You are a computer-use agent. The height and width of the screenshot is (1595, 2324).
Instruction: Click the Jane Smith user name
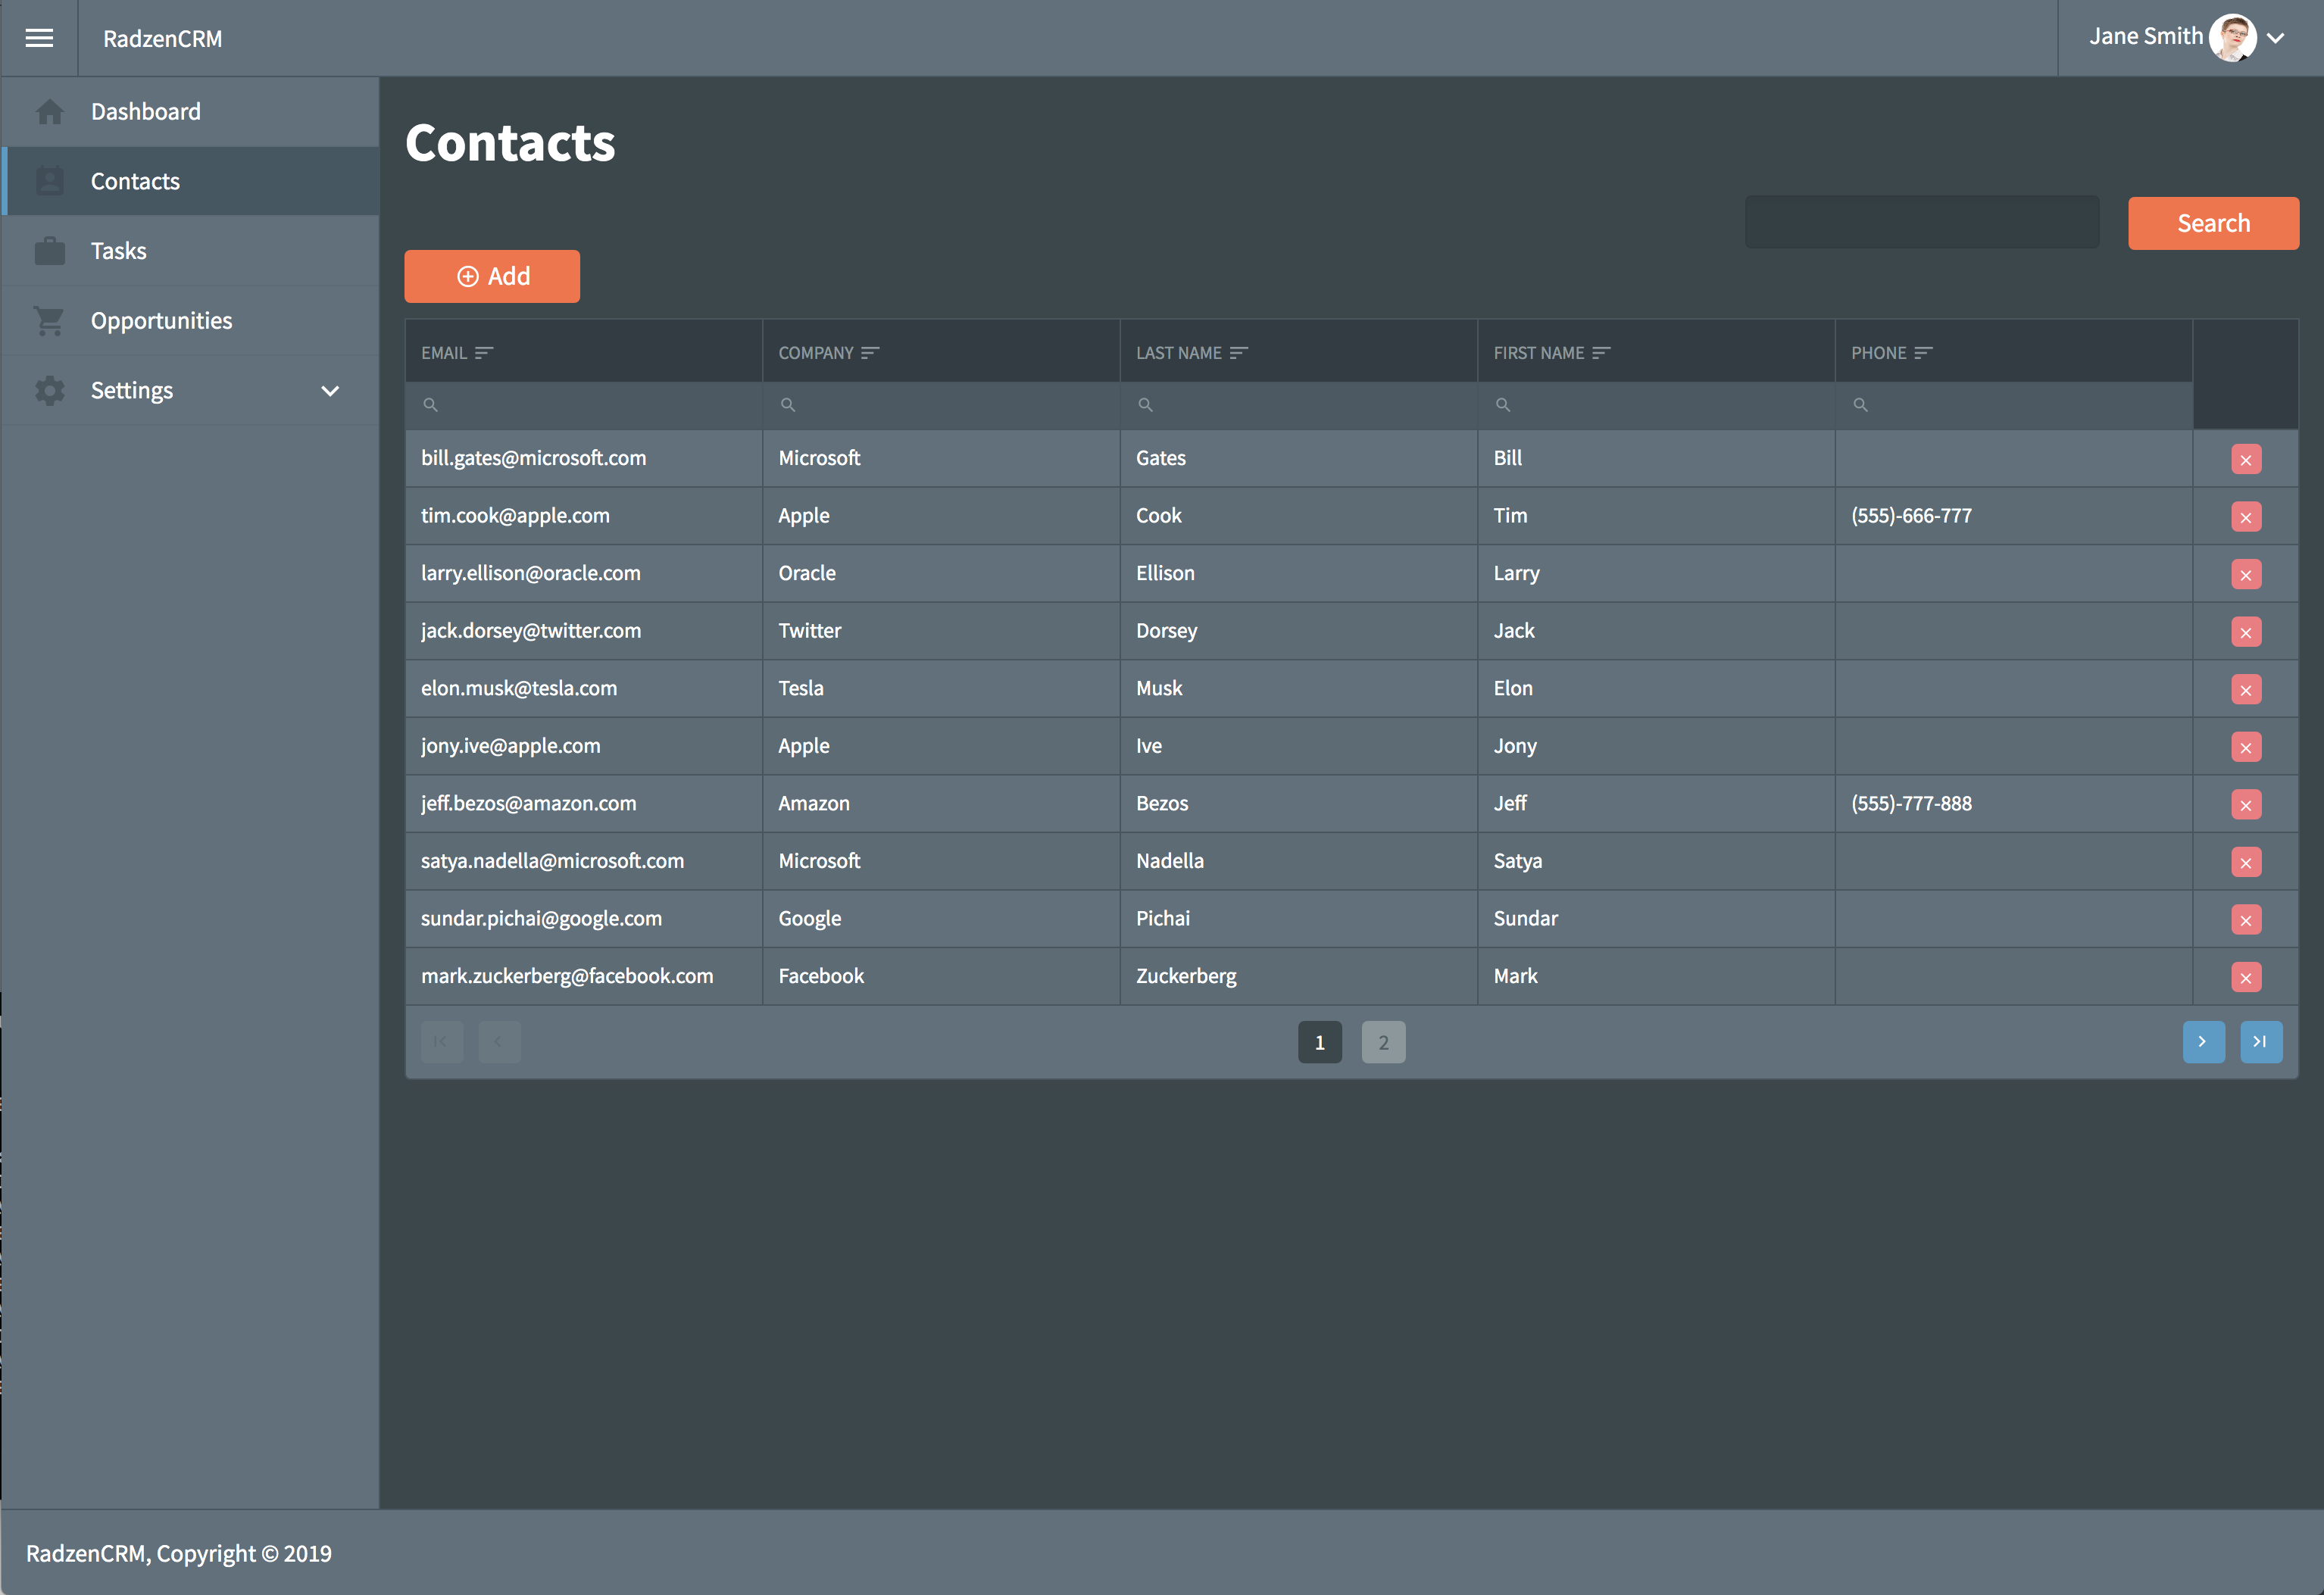tap(2146, 37)
